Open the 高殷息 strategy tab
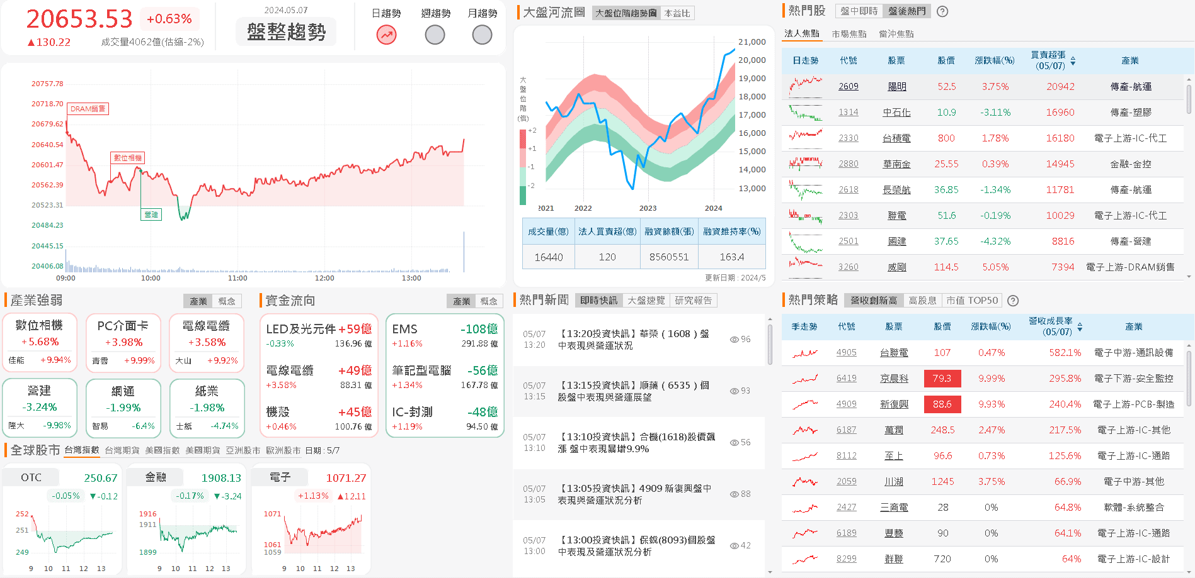The height and width of the screenshot is (578, 1195). click(922, 301)
